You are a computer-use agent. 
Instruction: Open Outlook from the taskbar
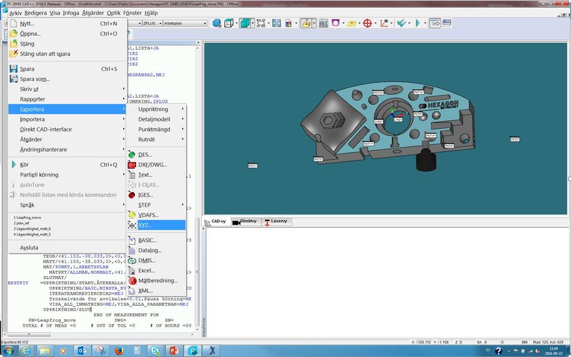[82, 351]
